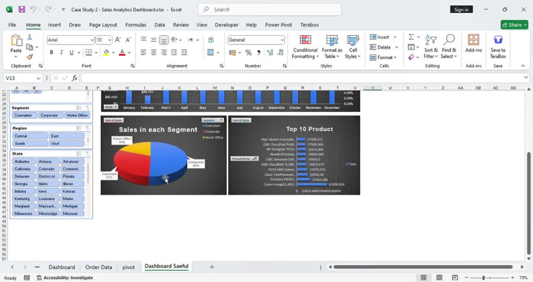The height and width of the screenshot is (282, 533).
Task: Open the Insert ribbon tab
Action: pos(54,25)
